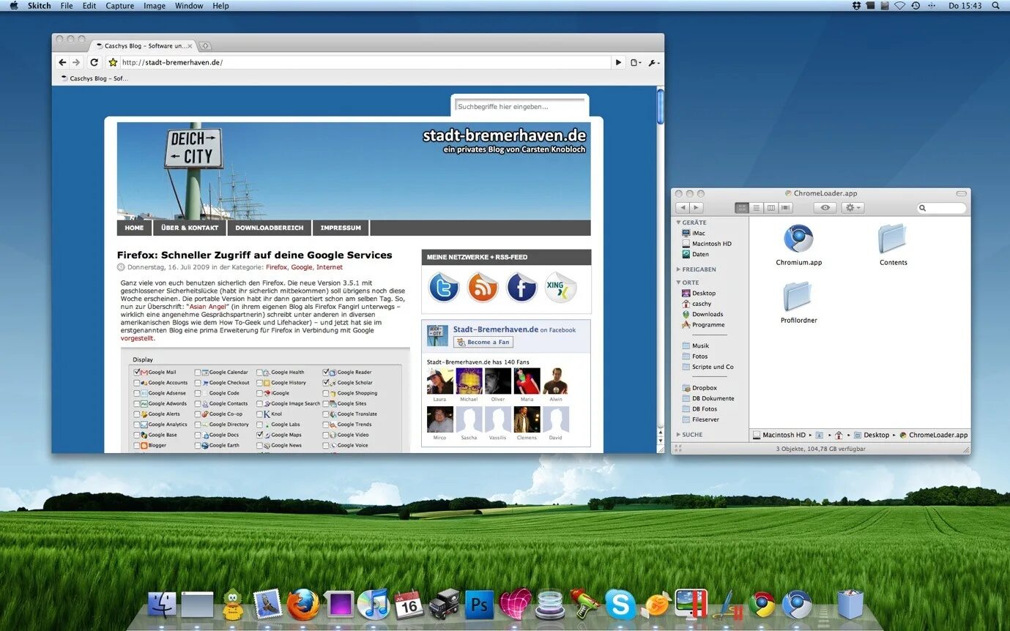Expand the FREIGABEN section in Finder
The height and width of the screenshot is (631, 1010).
[679, 269]
